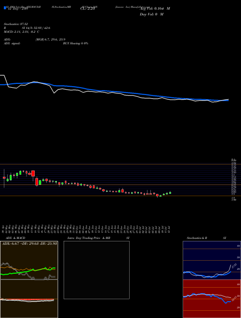The image size is (241, 318).
Task: Click the 'ADX signal:' label
Action: point(12,43)
